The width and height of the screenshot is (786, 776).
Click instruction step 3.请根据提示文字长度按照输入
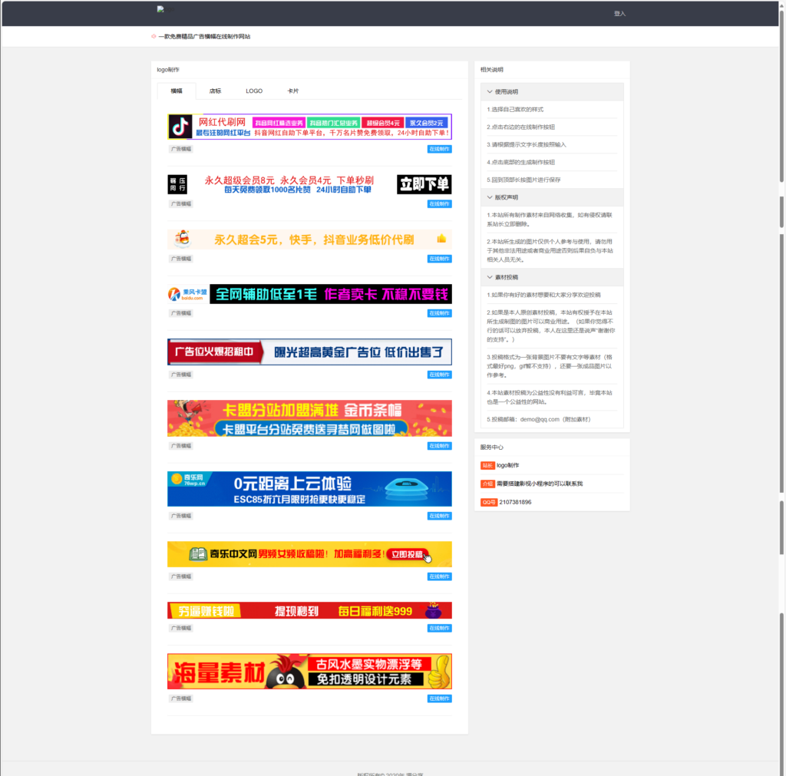[x=527, y=144]
